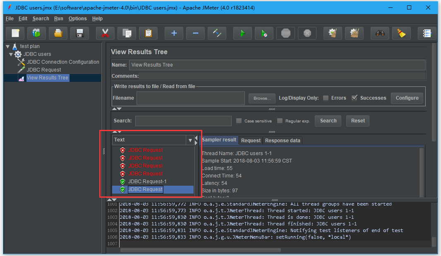This screenshot has height=256, width=441.
Task: Collapse the JDBC users thread group
Action: point(11,54)
